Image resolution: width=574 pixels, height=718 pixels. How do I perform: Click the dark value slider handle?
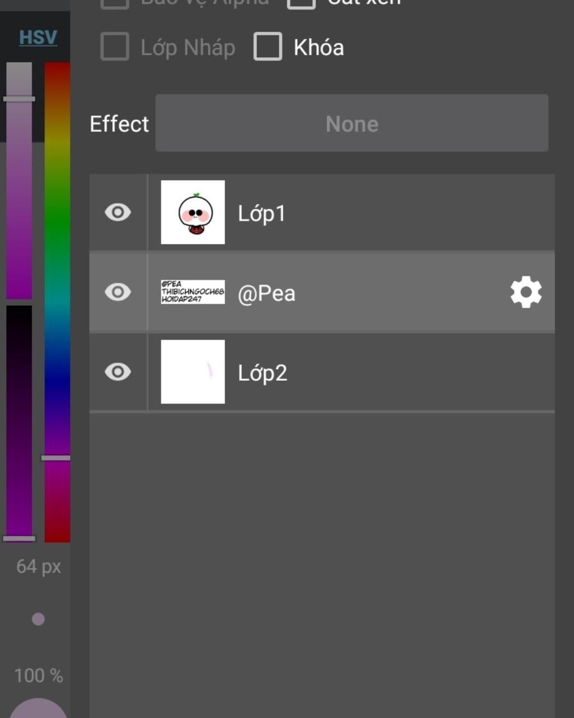tap(19, 538)
